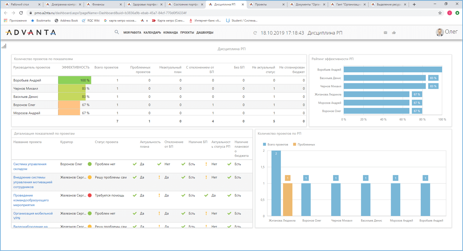The height and width of the screenshot is (251, 463).
Task: Click the Количество проектов по РП panel title
Action: 279,134
